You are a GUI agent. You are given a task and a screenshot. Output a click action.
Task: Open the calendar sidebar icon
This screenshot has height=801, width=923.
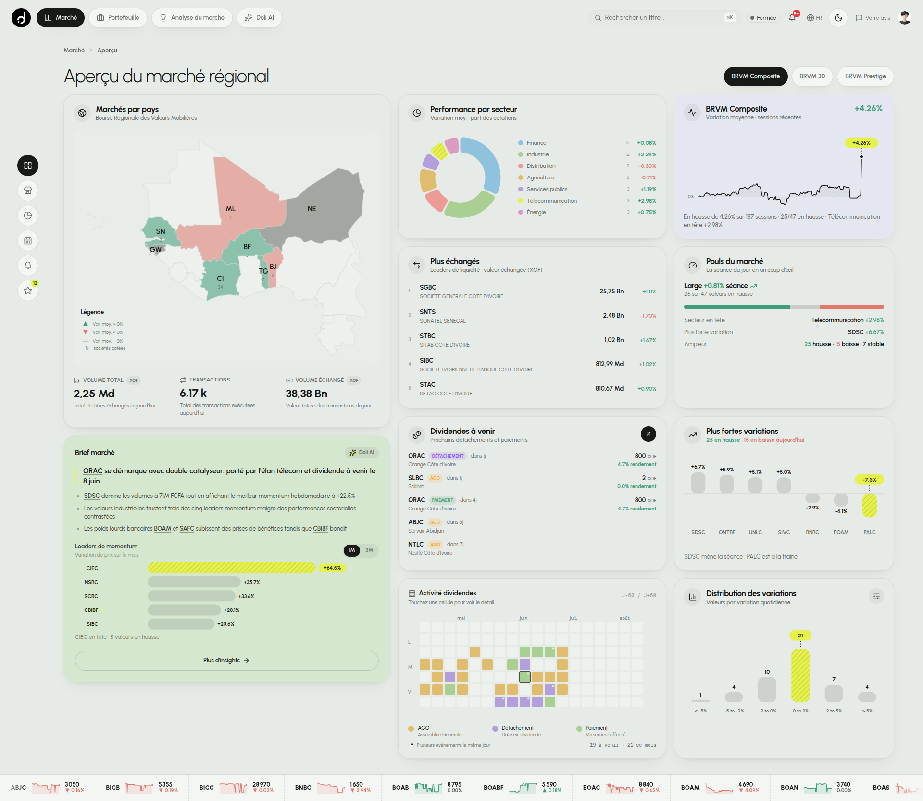coord(28,241)
